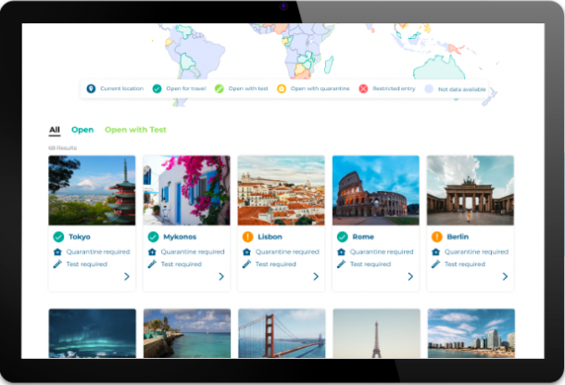
Task: Click the red Restricted entry legend icon
Action: 363,89
